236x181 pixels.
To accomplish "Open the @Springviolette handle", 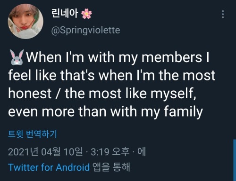I will 85,30.
